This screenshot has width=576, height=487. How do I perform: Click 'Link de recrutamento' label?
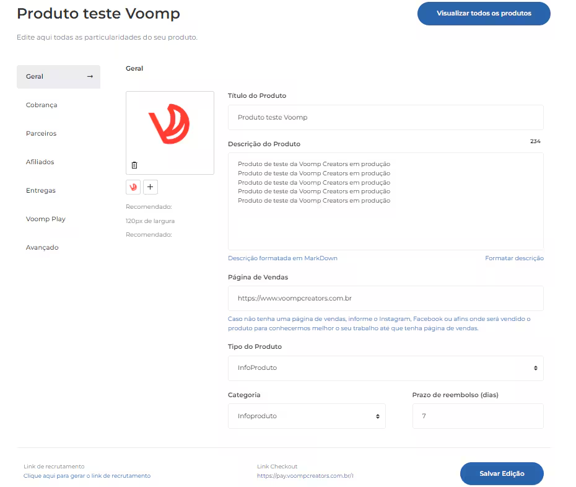coord(54,467)
